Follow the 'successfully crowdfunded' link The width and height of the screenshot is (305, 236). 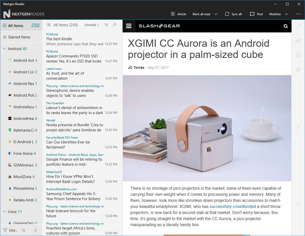tap(233, 206)
